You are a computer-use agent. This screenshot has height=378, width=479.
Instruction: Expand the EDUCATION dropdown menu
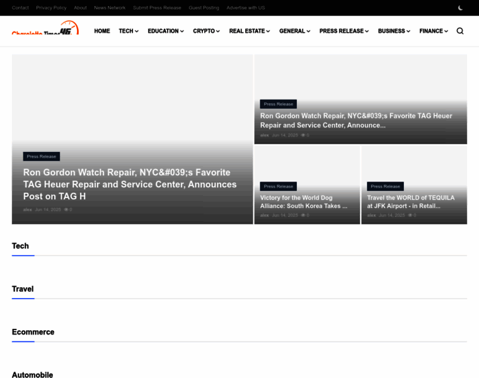click(x=166, y=31)
